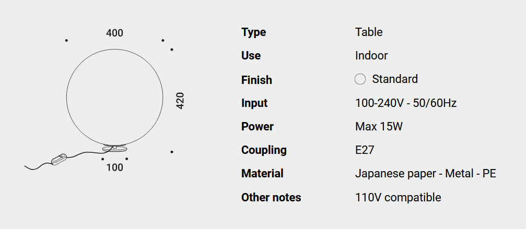526x229 pixels.
Task: Click the inline cord switch icon
Action: pyautogui.click(x=59, y=159)
